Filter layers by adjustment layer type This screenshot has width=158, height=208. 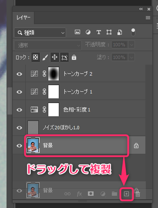tap(88, 32)
